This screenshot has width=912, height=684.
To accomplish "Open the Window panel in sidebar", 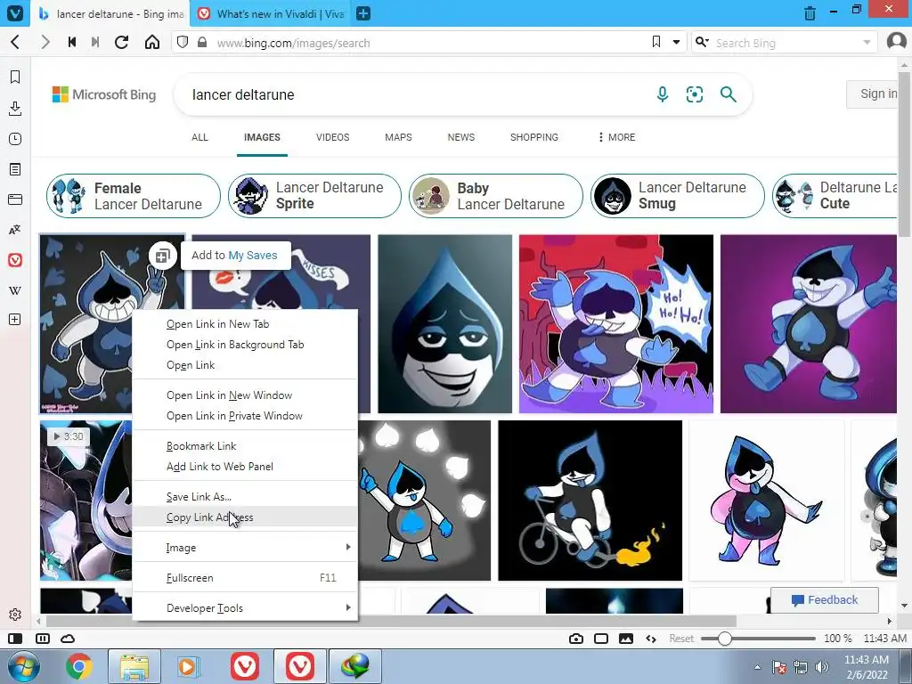I will click(x=15, y=199).
